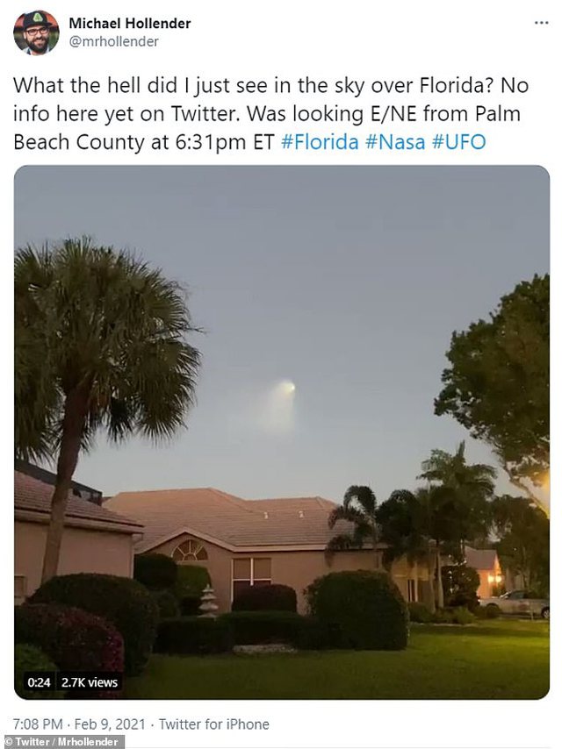This screenshot has width=562, height=749.
Task: Open Michael Hollender's profile avatar
Action: tap(36, 32)
